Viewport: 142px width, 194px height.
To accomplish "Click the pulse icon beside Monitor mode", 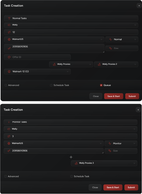I will pos(110,143).
